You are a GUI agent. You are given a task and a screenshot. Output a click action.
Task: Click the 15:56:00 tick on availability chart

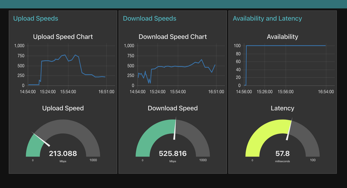pos(286,92)
